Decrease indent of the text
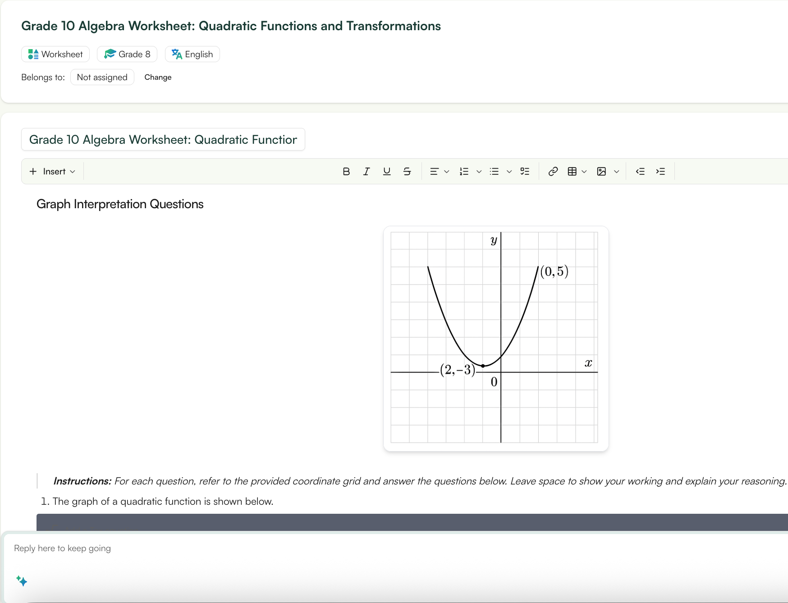The height and width of the screenshot is (603, 788). click(640, 171)
